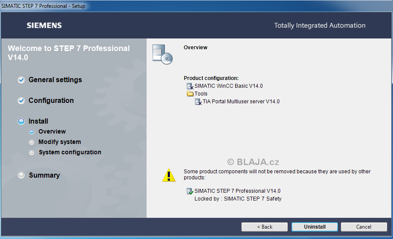Click the yellow warning triangle icon

[169, 175]
